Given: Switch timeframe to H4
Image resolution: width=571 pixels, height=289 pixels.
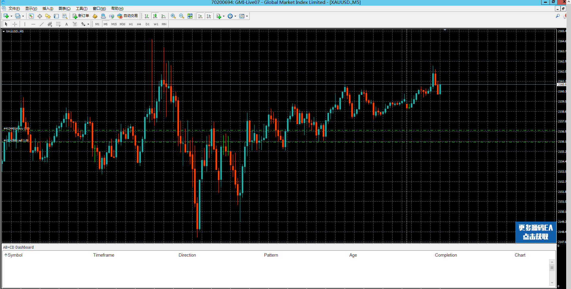Looking at the screenshot, I should [139, 24].
